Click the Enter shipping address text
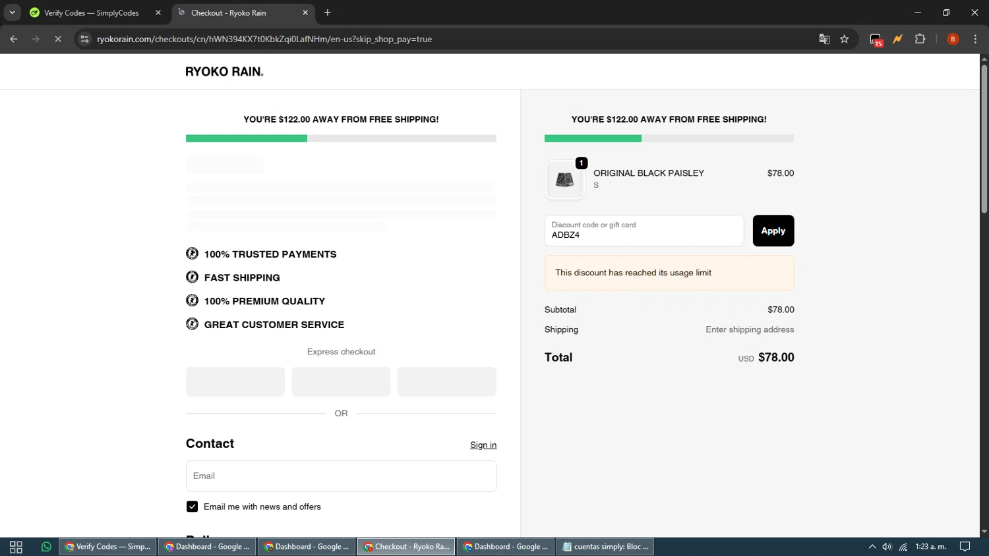989x556 pixels. click(x=750, y=329)
